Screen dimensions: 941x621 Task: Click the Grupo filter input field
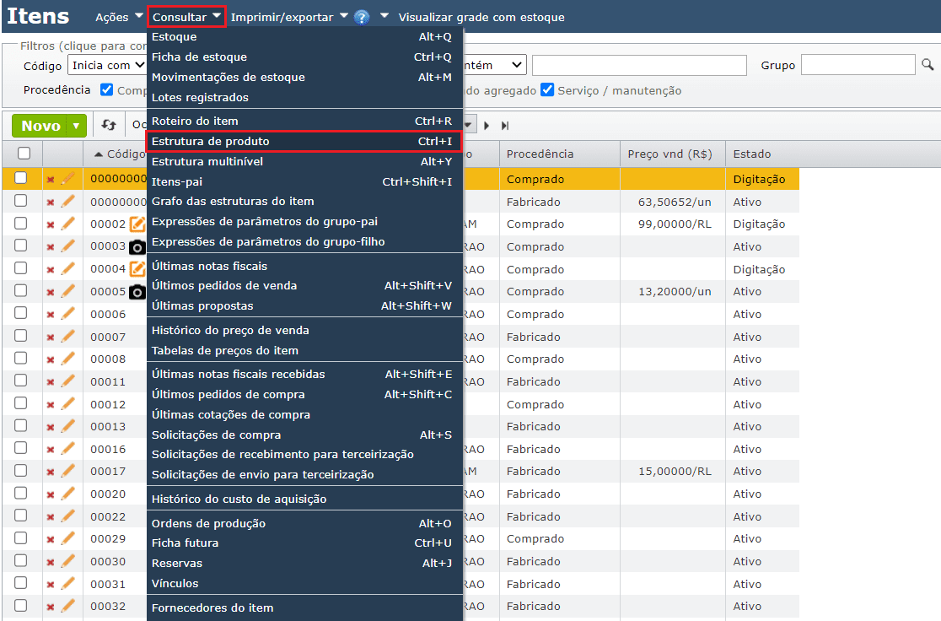coord(858,65)
